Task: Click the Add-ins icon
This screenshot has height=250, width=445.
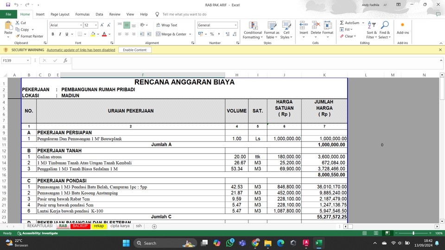Action: 402,25
